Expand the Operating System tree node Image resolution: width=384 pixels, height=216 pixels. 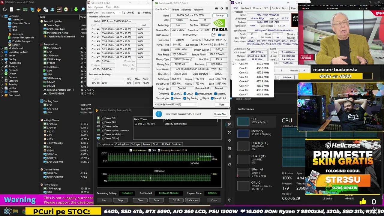point(2,52)
